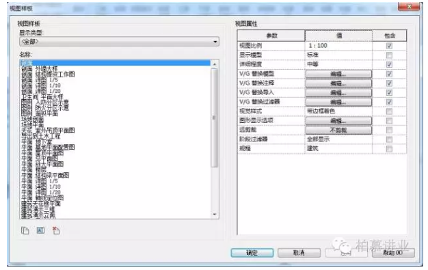Select template 平面_地下室
The height and width of the screenshot is (270, 428).
[x=36, y=141]
